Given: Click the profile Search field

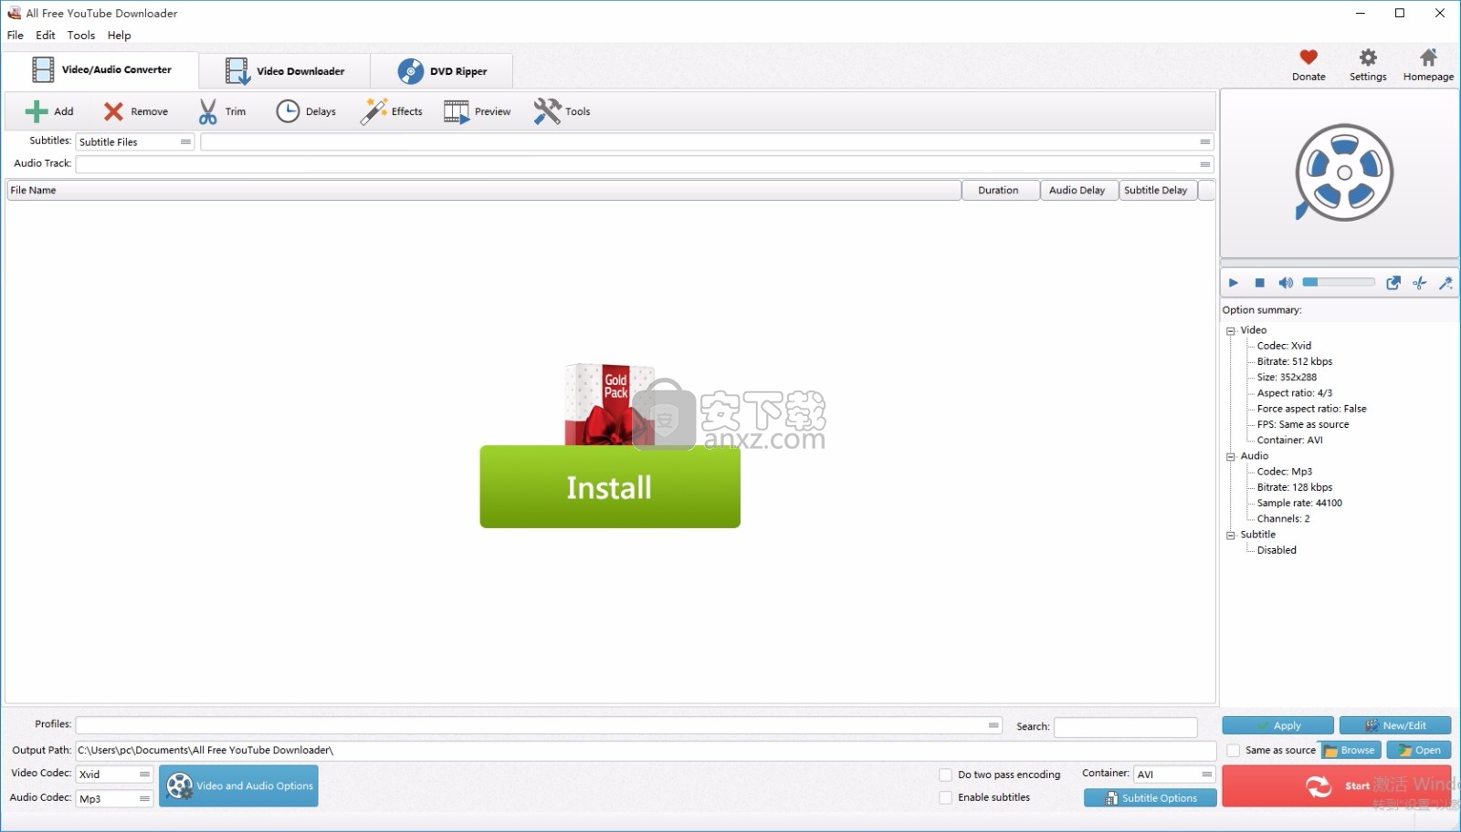Looking at the screenshot, I should click(1126, 727).
